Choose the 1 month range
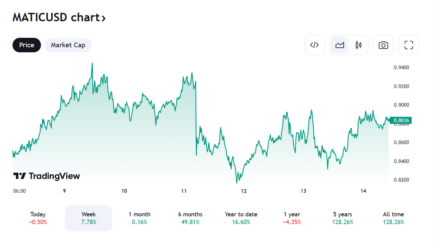 point(139,218)
